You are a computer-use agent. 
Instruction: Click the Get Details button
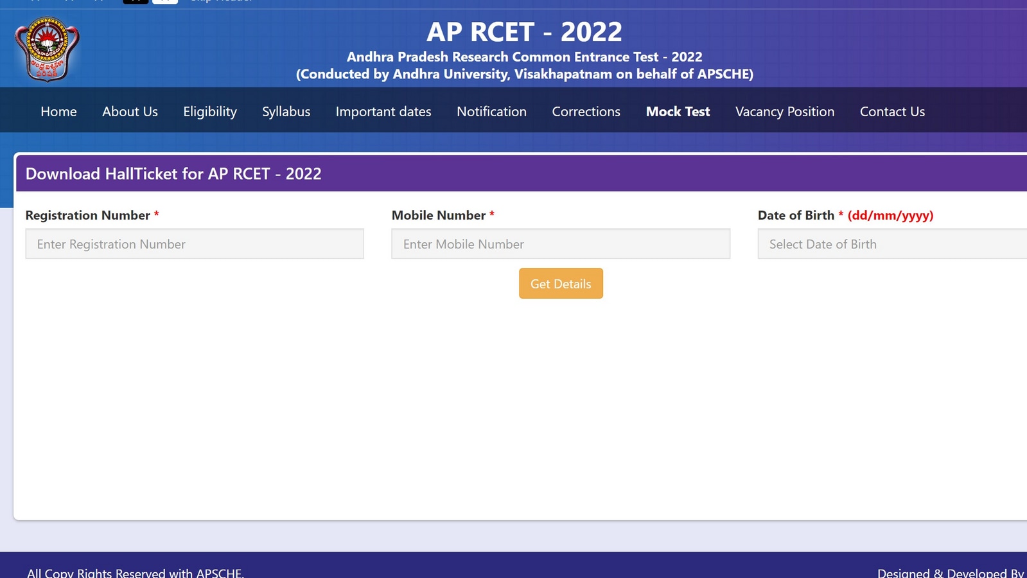tap(561, 283)
